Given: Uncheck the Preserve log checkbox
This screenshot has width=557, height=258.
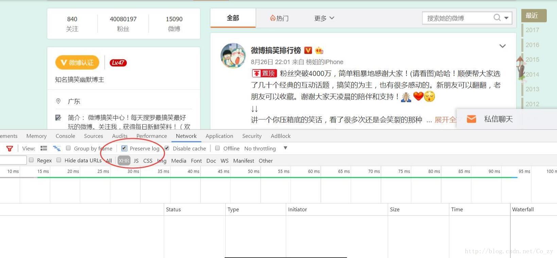Looking at the screenshot, I should 124,148.
